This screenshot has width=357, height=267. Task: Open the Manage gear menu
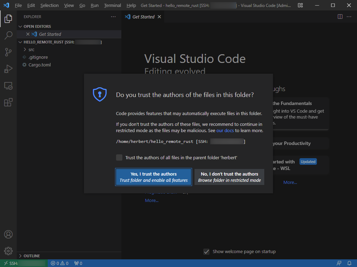(x=8, y=251)
